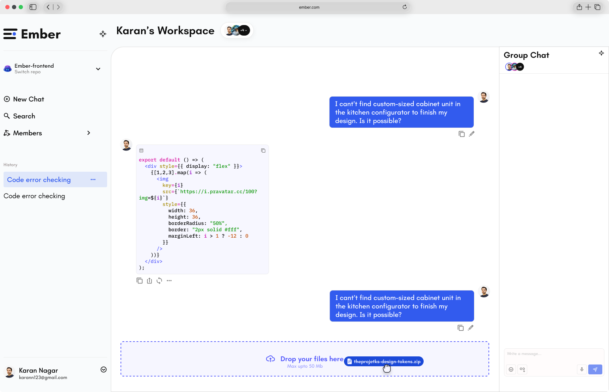
Task: Copy the first user message about cabinet unit
Action: pyautogui.click(x=462, y=134)
